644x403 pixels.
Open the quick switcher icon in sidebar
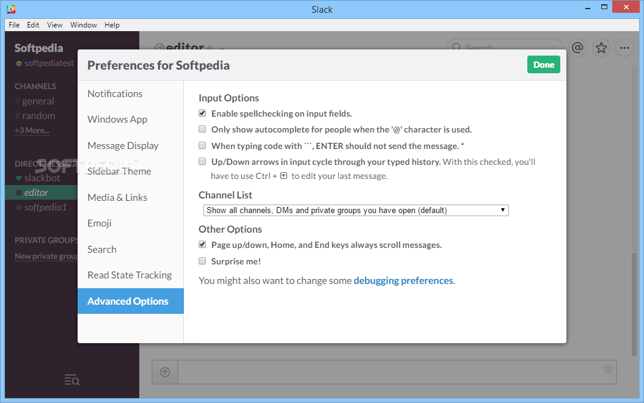(x=72, y=380)
